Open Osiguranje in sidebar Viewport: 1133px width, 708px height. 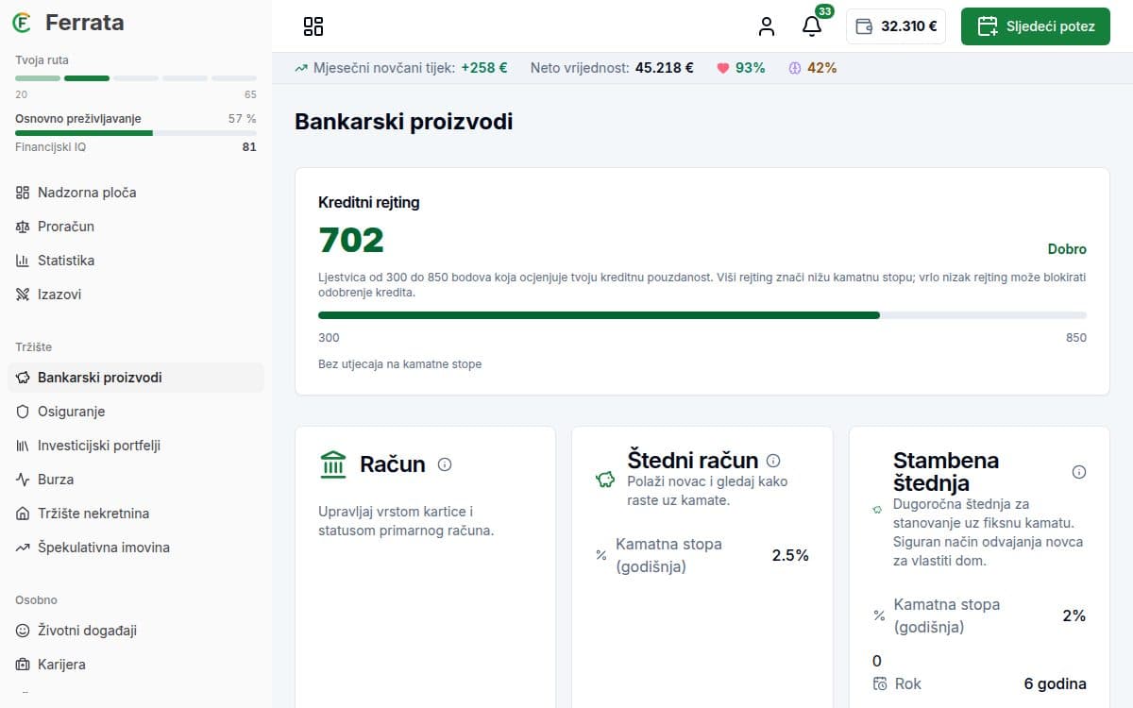click(136, 412)
